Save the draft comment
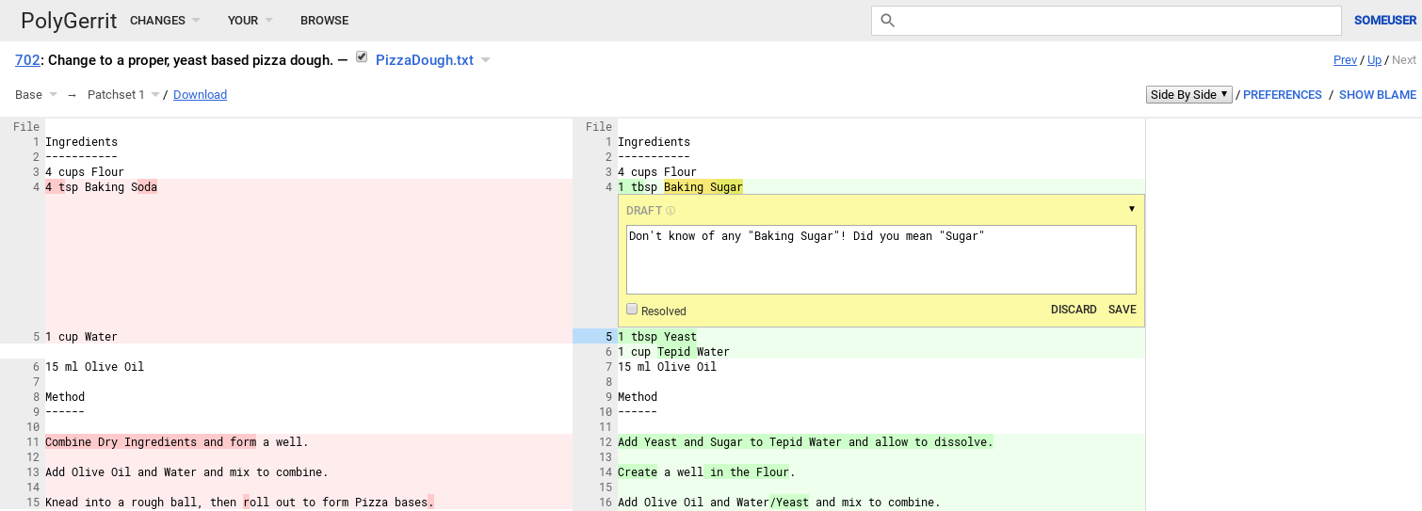This screenshot has height=511, width=1422. [x=1122, y=310]
